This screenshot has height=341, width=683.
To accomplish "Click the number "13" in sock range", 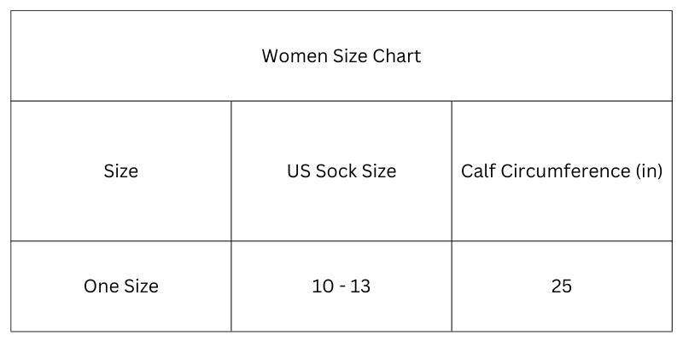I will [360, 286].
